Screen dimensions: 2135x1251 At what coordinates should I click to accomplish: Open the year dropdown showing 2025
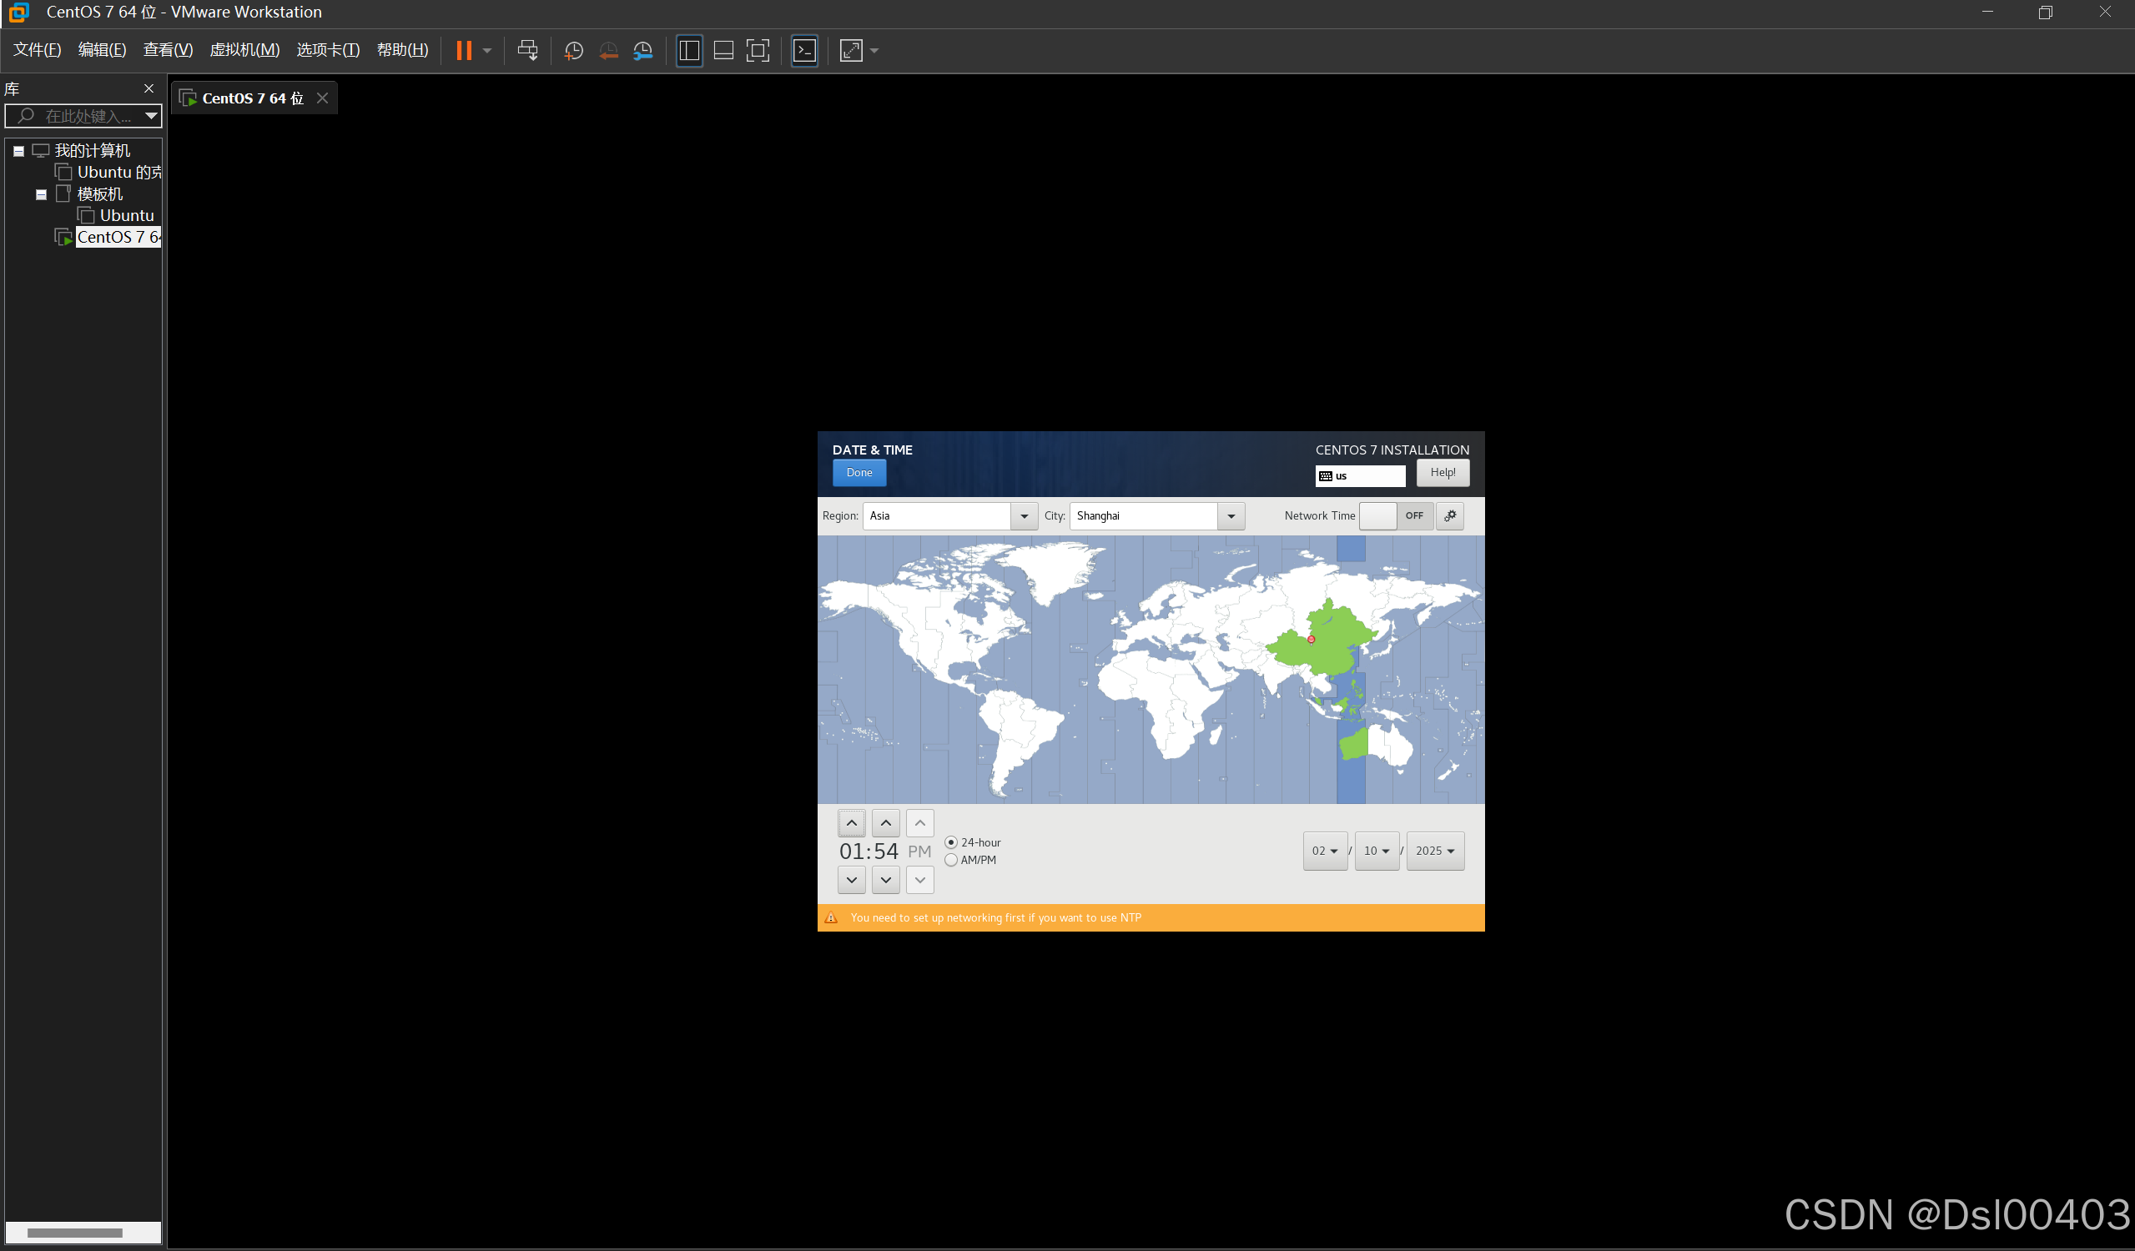(x=1435, y=852)
